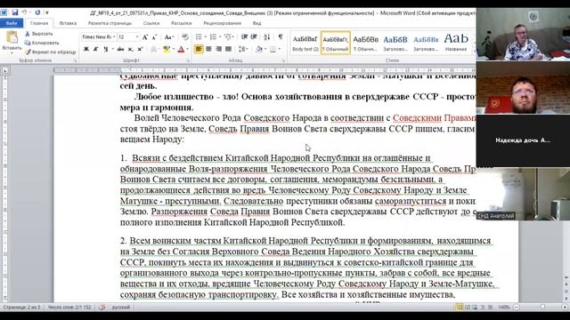Click the Text Effects icon

click(x=154, y=49)
